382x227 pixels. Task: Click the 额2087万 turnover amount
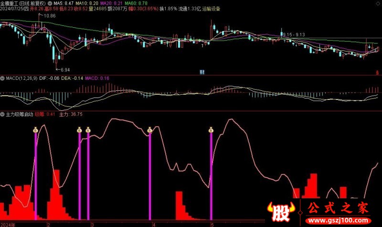pos(117,9)
